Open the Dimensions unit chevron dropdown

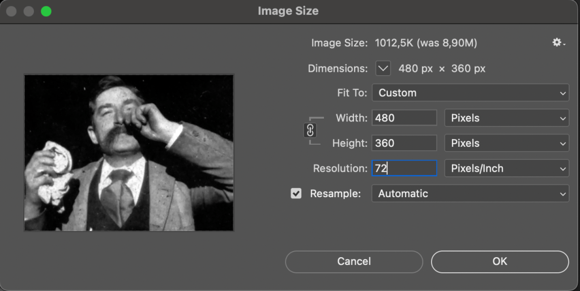383,68
